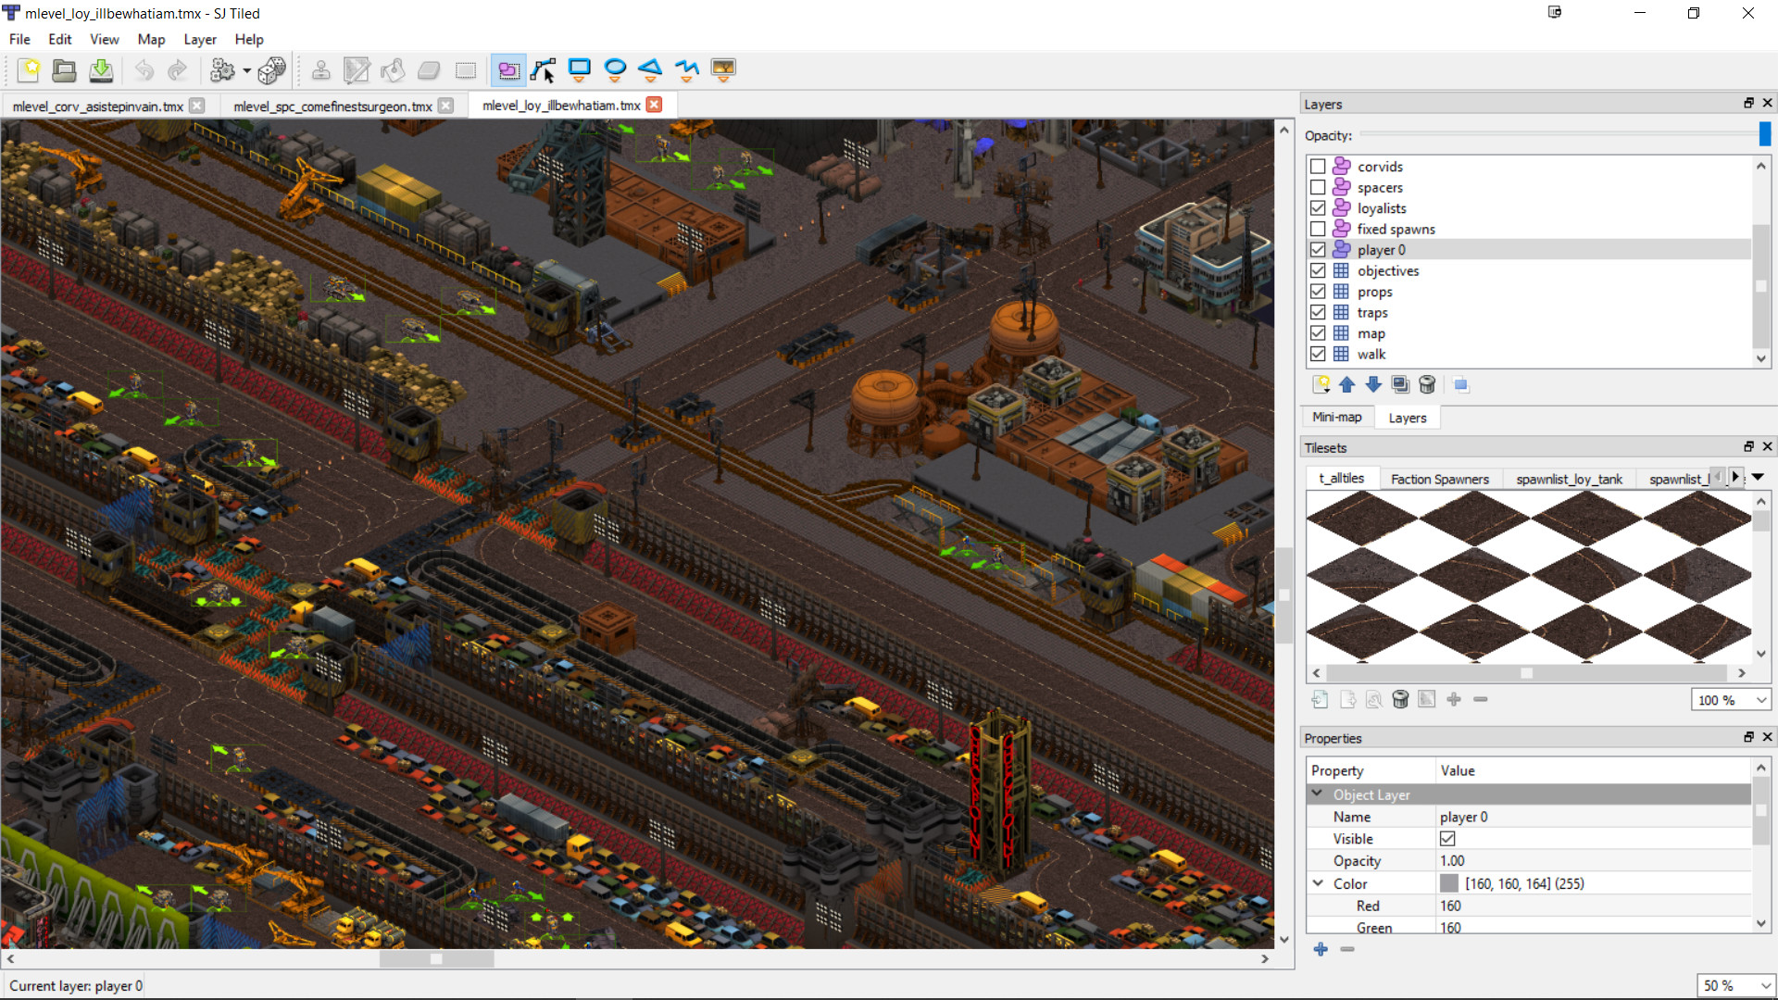Open the player 0 layer color swatch
The image size is (1778, 1000).
(x=1450, y=883)
